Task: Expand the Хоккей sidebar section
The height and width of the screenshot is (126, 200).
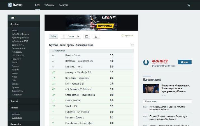Action: 14,101
